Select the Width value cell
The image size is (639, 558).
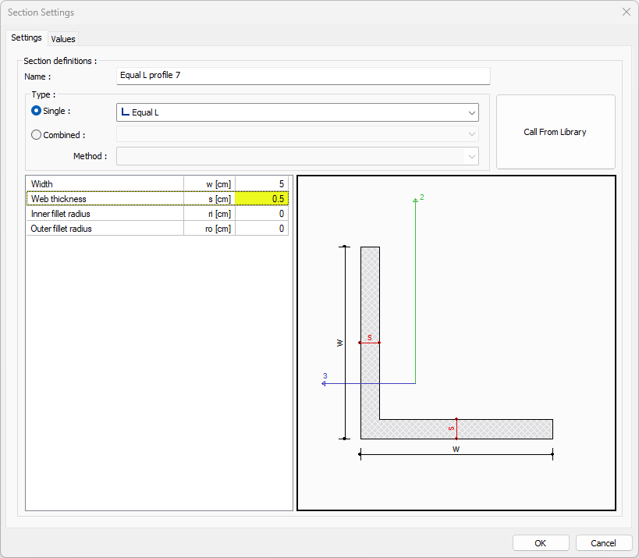[261, 184]
